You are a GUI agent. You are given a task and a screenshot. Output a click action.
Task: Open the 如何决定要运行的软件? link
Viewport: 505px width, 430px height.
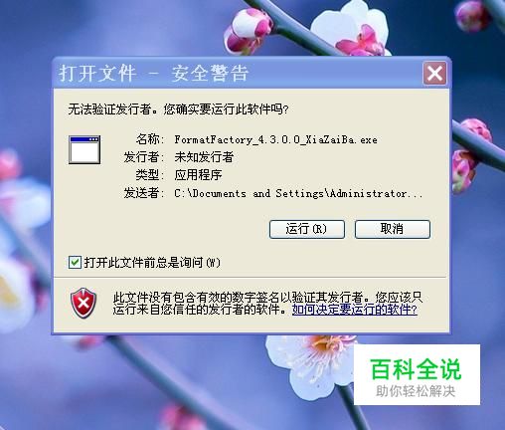coord(354,310)
